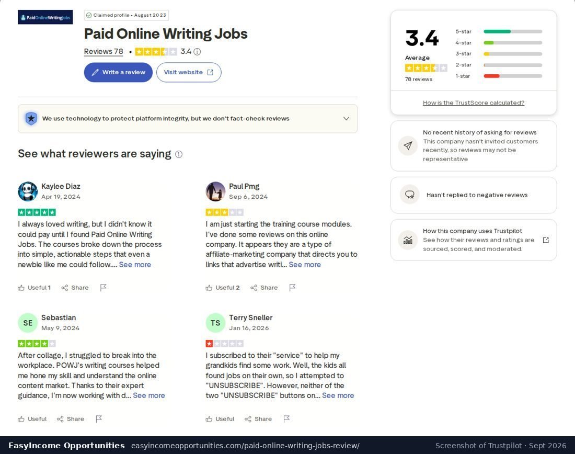Click How this company uses Trustpilot heading
This screenshot has width=575, height=454.
tap(473, 231)
